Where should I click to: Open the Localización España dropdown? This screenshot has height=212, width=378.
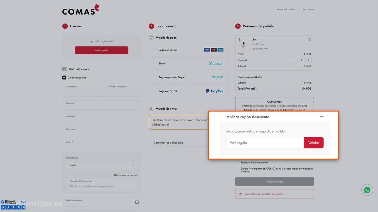coord(101,165)
